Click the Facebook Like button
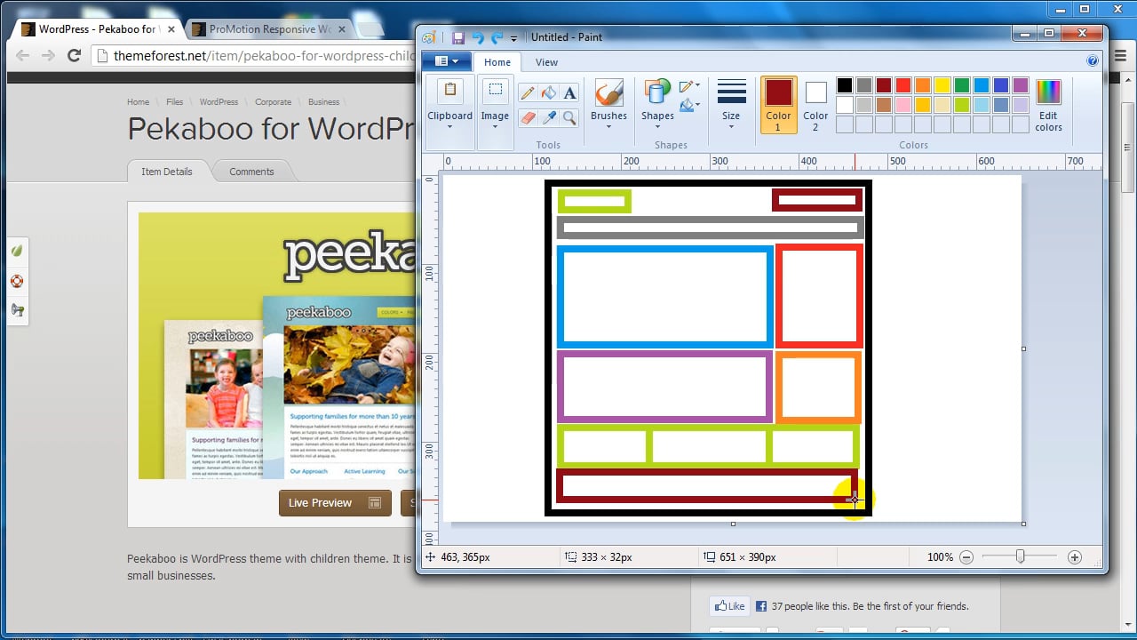1137x640 pixels. click(728, 605)
